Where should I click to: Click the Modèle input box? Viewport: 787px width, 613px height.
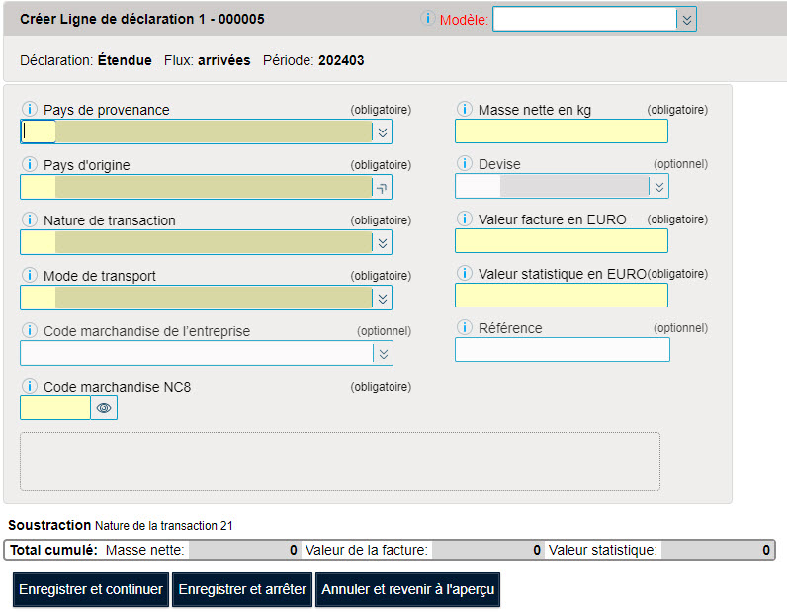(585, 20)
